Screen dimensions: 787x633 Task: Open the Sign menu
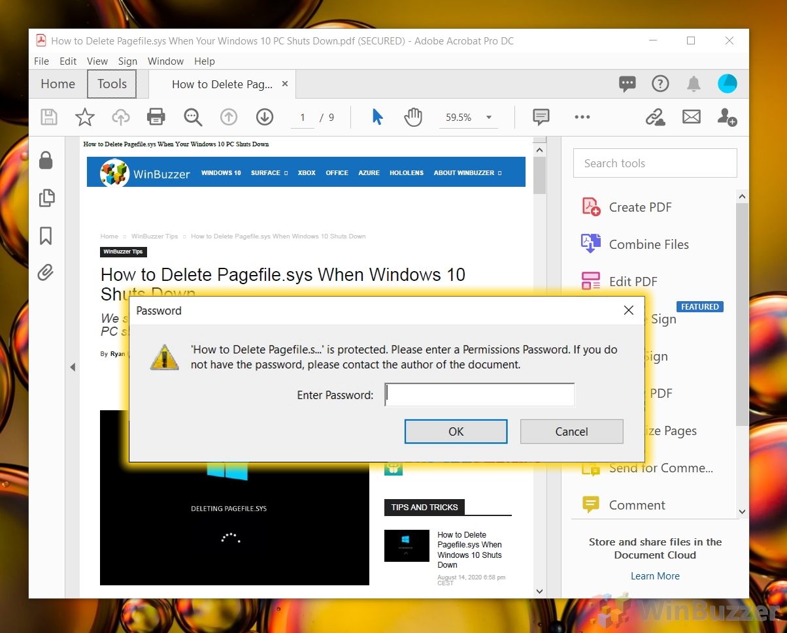coord(127,61)
